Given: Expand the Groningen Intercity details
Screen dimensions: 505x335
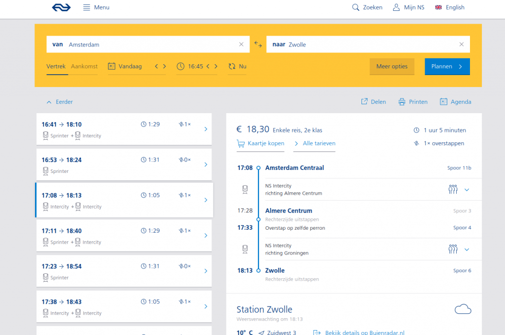Looking at the screenshot, I should 467,250.
